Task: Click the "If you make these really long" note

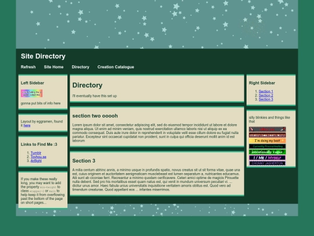Action: [42, 191]
